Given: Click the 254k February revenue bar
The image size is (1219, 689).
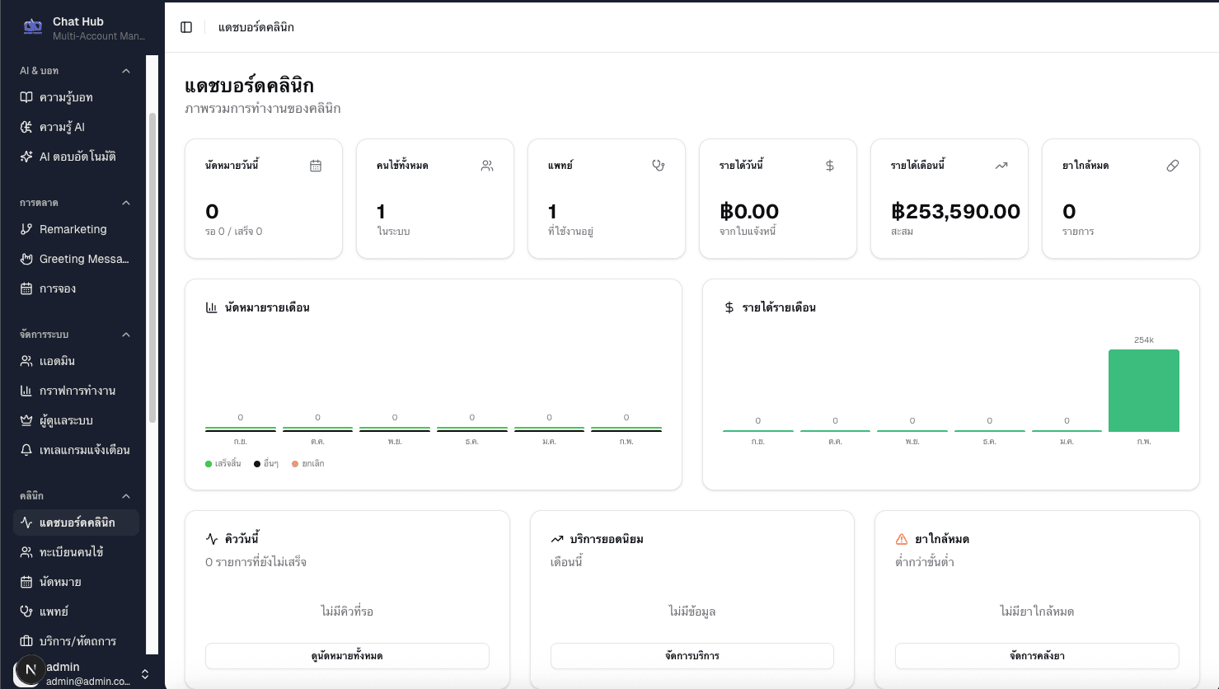Looking at the screenshot, I should [1144, 391].
